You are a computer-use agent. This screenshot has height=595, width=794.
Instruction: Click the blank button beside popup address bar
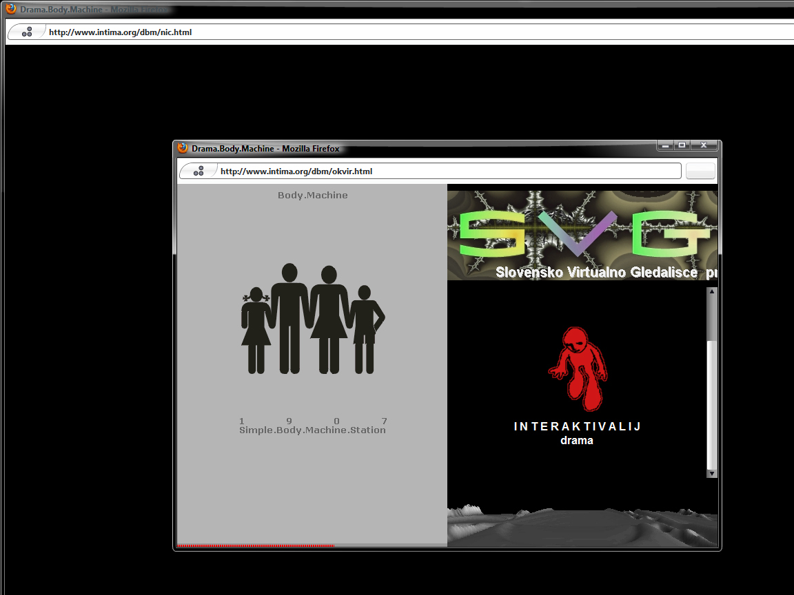pos(700,171)
